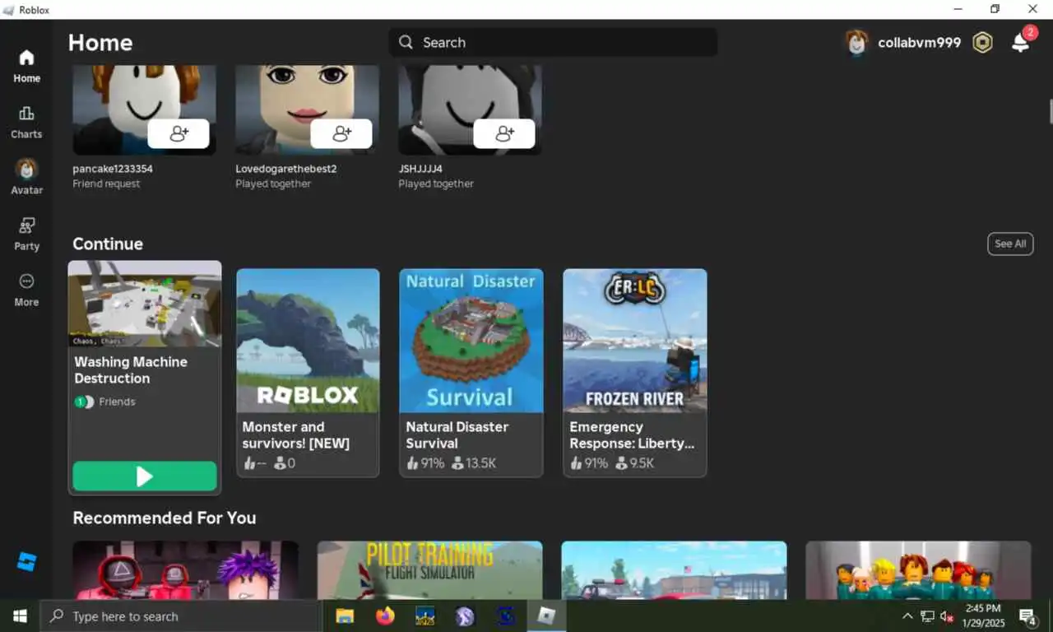The image size is (1053, 632).
Task: Open Pilot Training Flight Simulator recommendation
Action: tap(429, 570)
